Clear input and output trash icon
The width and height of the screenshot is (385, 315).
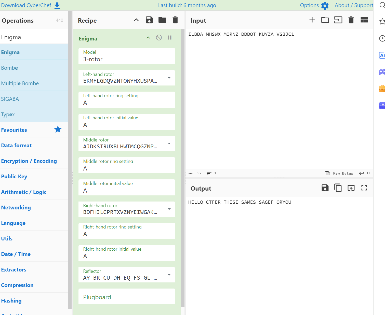(x=351, y=20)
